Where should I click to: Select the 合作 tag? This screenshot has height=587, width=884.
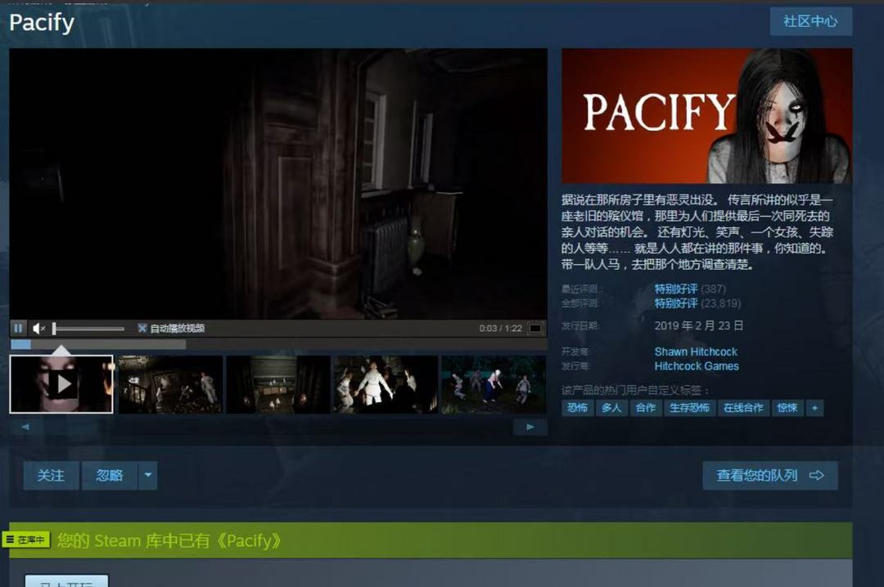point(646,408)
